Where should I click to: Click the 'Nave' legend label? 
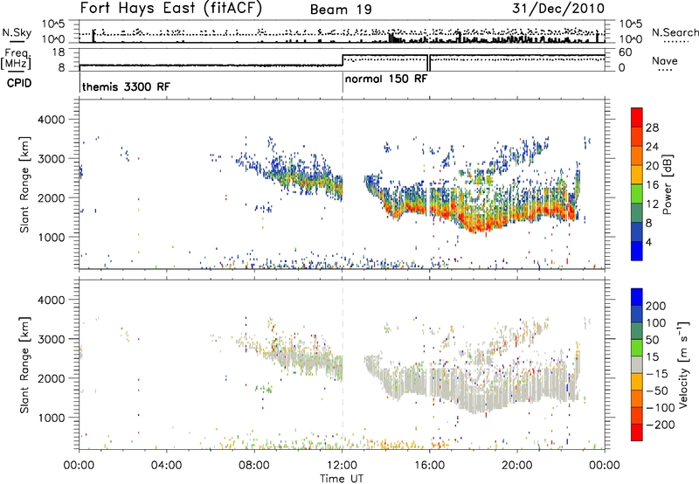click(664, 61)
